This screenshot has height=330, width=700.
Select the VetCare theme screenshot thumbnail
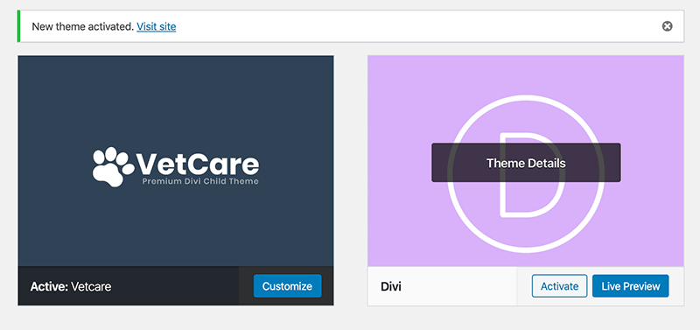[x=176, y=161]
